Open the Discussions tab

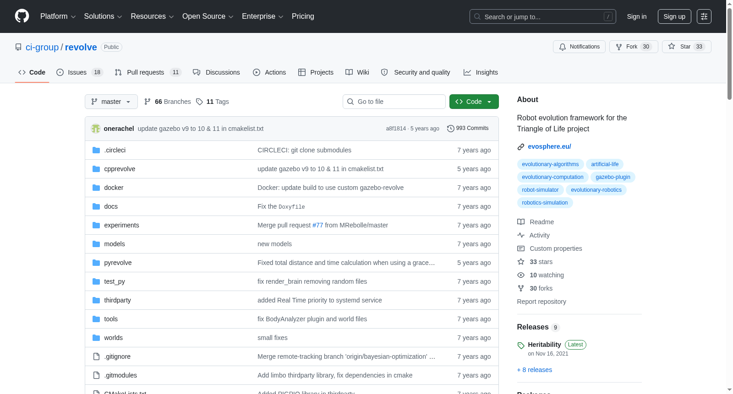tap(216, 72)
